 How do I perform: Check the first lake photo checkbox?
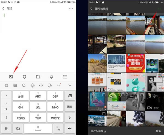pos(104,19)
